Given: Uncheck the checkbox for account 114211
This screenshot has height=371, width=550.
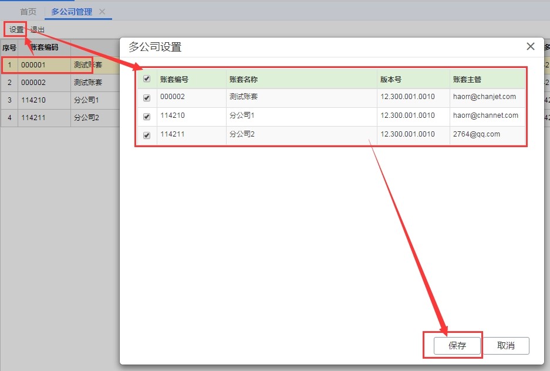Looking at the screenshot, I should click(x=147, y=135).
